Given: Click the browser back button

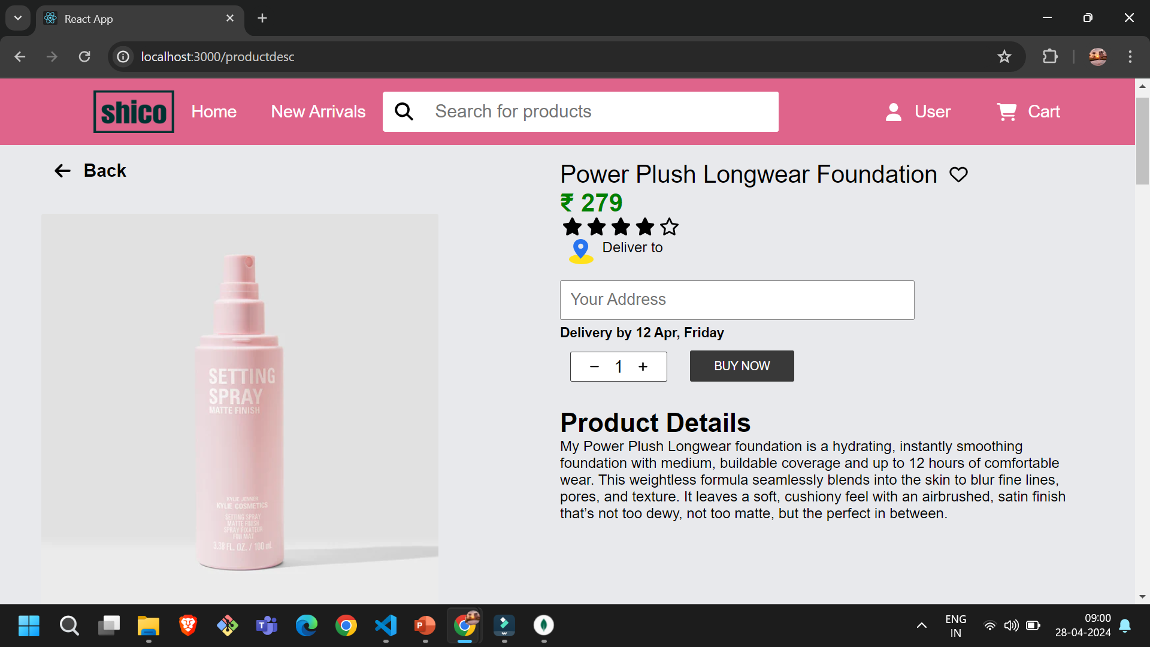Looking at the screenshot, I should (20, 56).
